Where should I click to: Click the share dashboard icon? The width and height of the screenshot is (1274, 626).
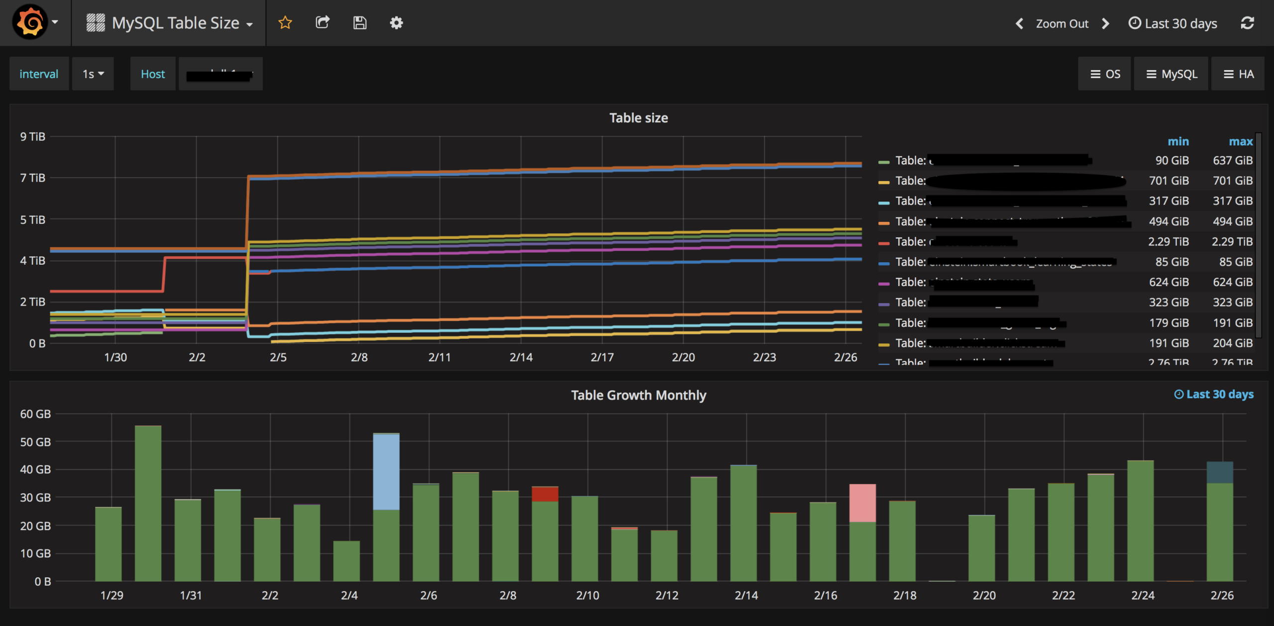pyautogui.click(x=322, y=22)
